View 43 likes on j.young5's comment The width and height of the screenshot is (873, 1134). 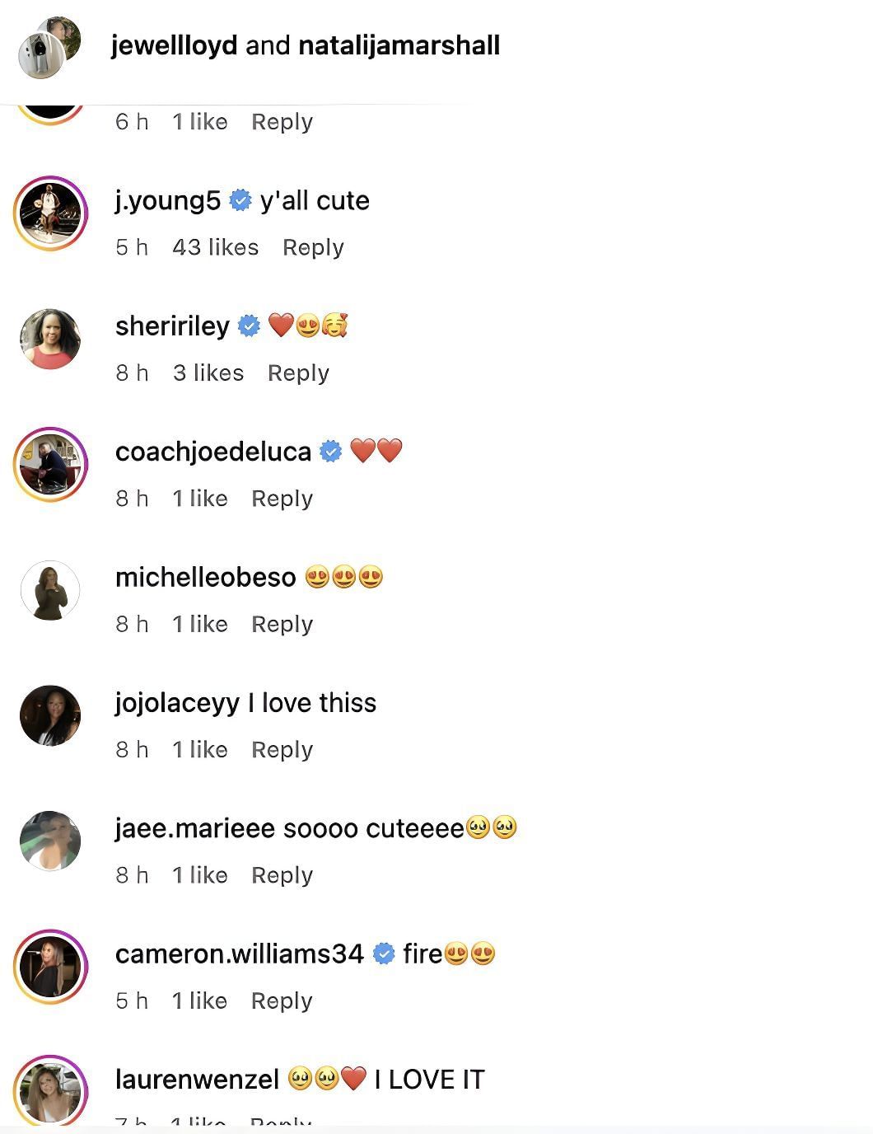(215, 247)
